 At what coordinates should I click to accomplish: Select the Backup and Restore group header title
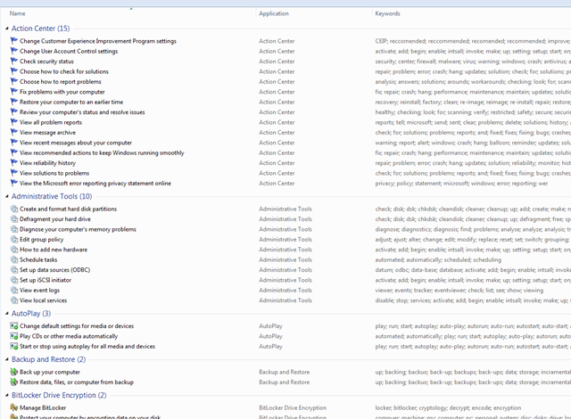(48, 359)
